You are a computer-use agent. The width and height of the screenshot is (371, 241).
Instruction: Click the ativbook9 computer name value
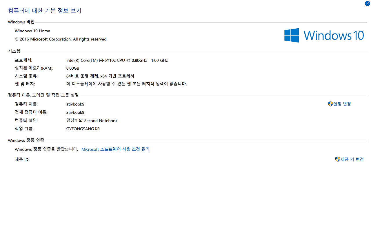tap(75, 104)
